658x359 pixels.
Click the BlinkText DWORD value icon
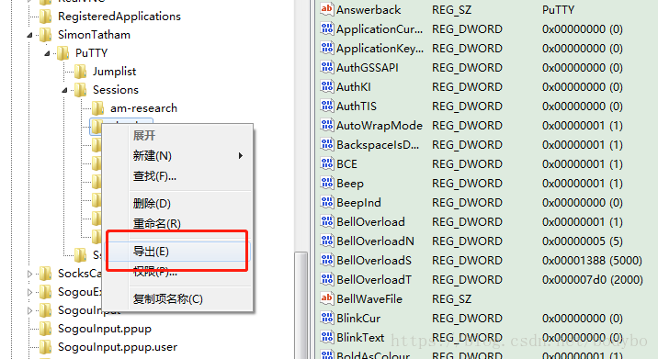pyautogui.click(x=327, y=337)
